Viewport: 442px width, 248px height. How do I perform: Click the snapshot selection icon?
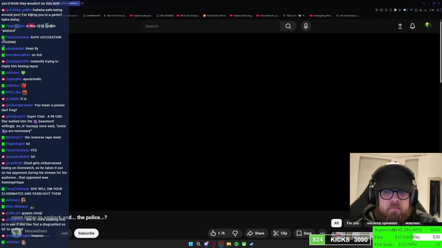pos(391,10)
